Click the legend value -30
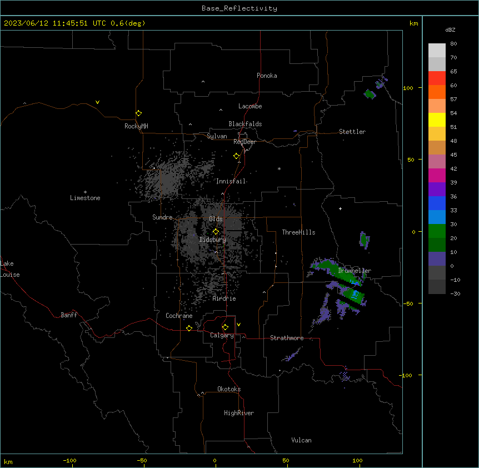Image resolution: width=479 pixels, height=468 pixels. [x=455, y=293]
